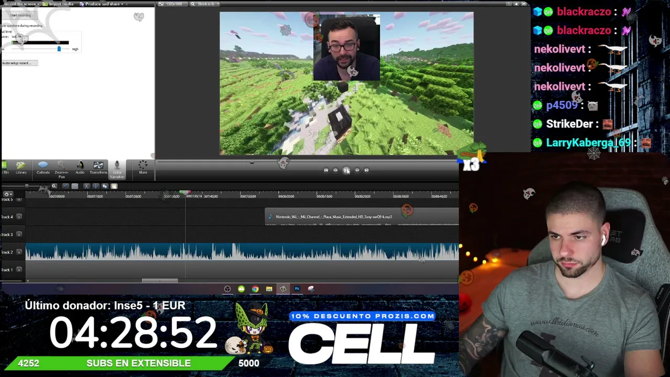Screen dimensions: 670x377
Task: Toggle the lock on Track 5
Action: click(x=19, y=200)
